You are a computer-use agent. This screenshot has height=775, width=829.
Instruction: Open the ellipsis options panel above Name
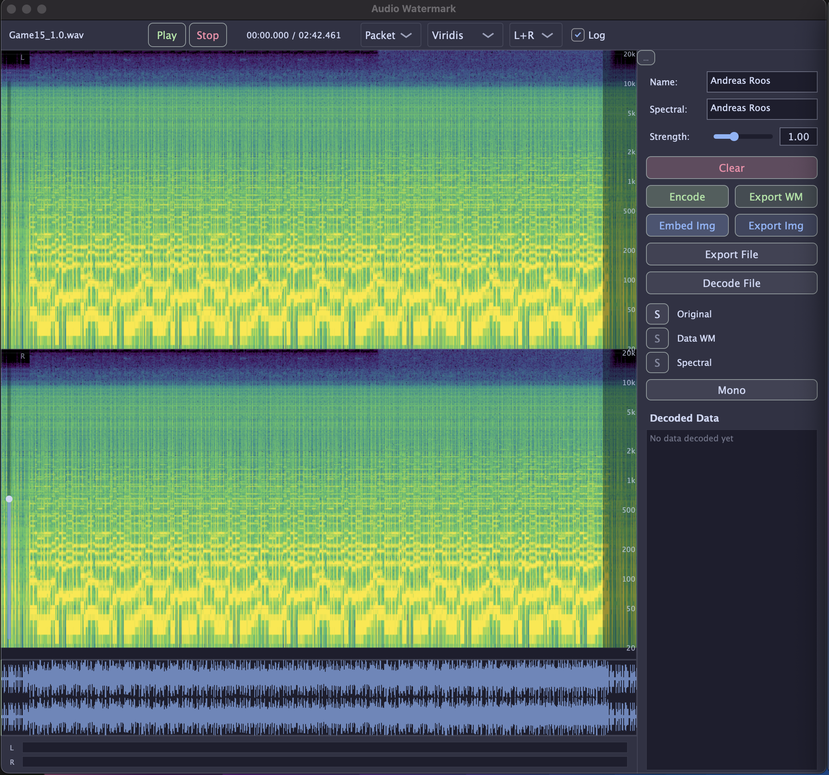646,58
